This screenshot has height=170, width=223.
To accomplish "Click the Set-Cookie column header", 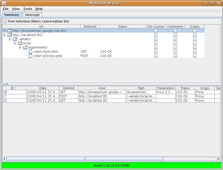I will (x=156, y=27).
